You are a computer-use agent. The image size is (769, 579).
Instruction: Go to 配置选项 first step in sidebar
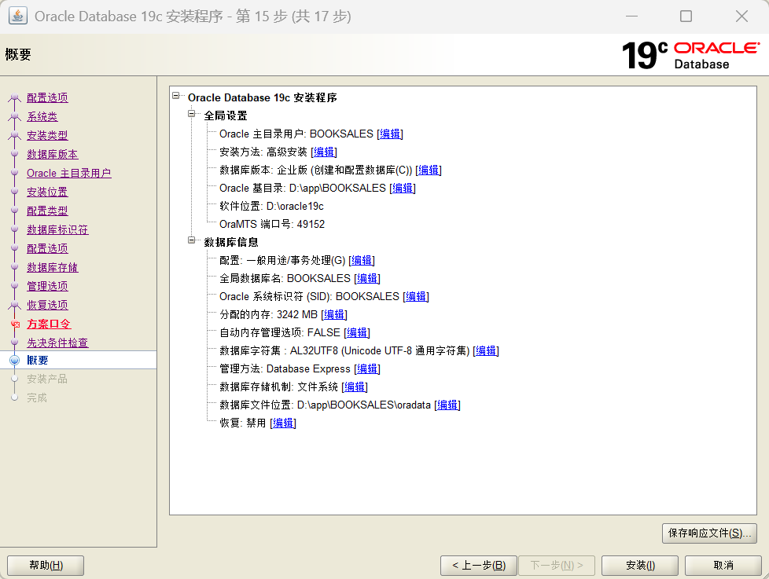coord(47,97)
